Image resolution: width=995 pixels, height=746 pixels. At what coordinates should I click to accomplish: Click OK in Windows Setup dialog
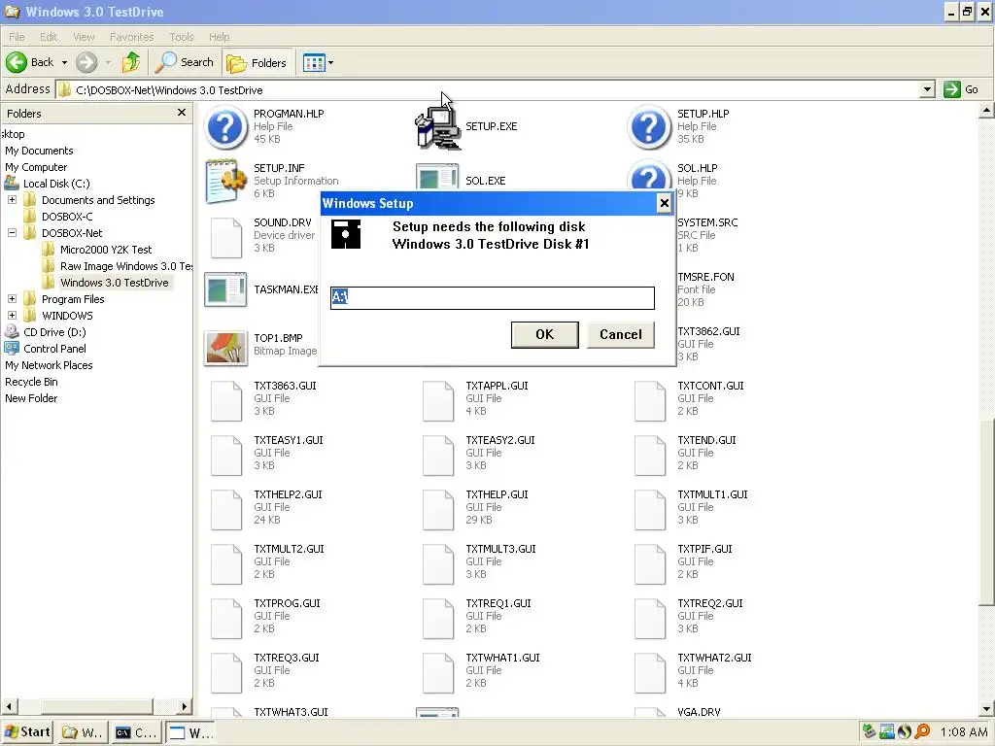coord(544,334)
